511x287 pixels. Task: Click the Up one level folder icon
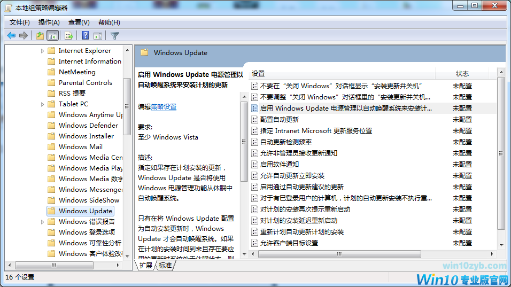click(x=40, y=36)
